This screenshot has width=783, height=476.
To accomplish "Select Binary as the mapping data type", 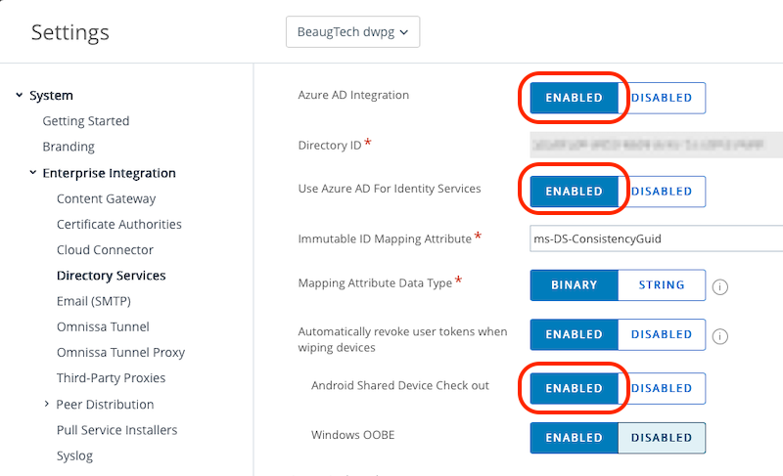I will tap(574, 285).
